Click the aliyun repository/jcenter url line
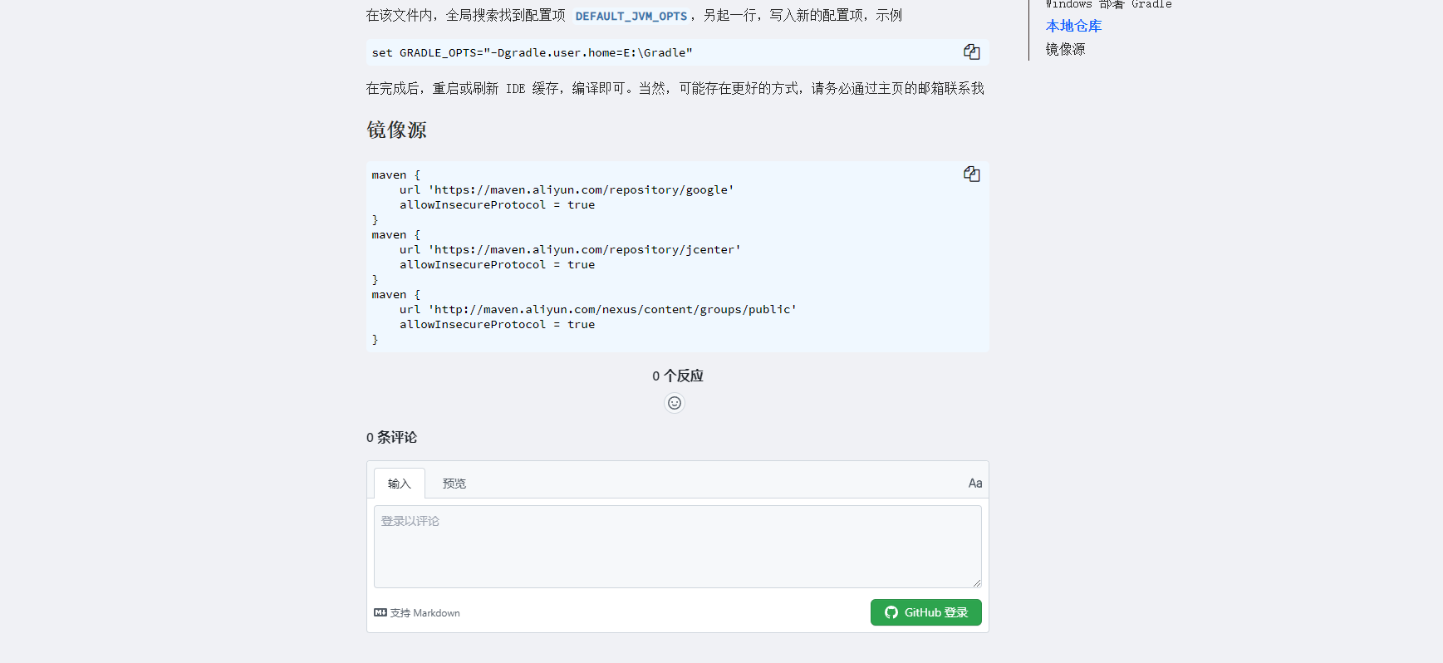Viewport: 1443px width, 663px height. coord(570,249)
